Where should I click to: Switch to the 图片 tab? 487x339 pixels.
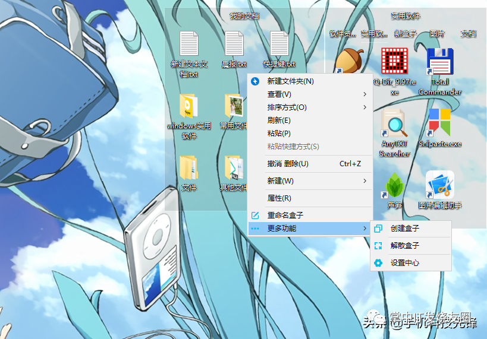click(437, 33)
